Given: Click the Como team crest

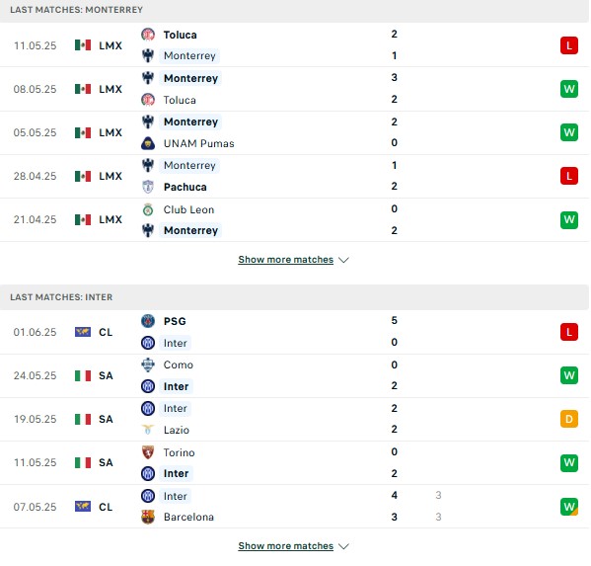Looking at the screenshot, I should [x=148, y=364].
